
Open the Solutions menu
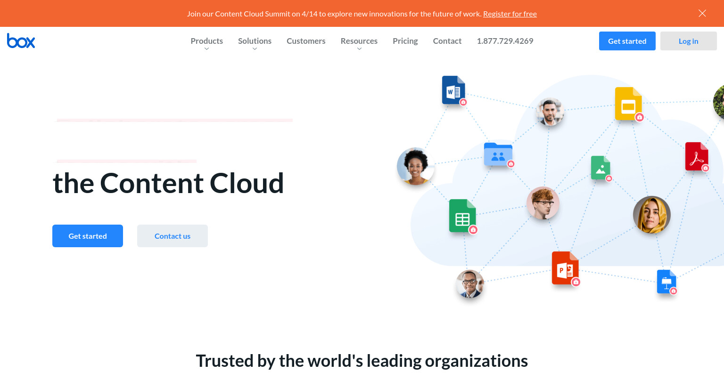pos(255,41)
